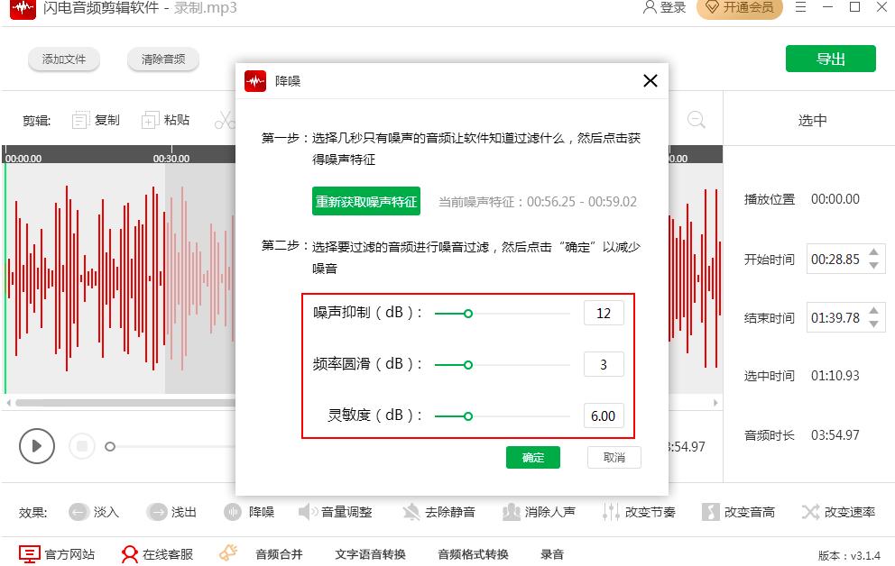Image resolution: width=895 pixels, height=566 pixels.
Task: Open the 官方网站 official website link
Action: tap(57, 554)
